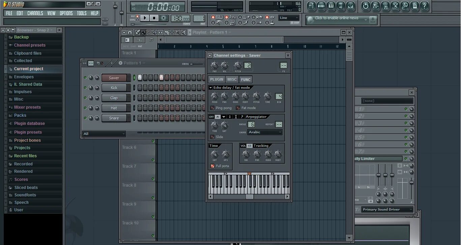Click the save-new-version toolbar icon

tap(376, 6)
